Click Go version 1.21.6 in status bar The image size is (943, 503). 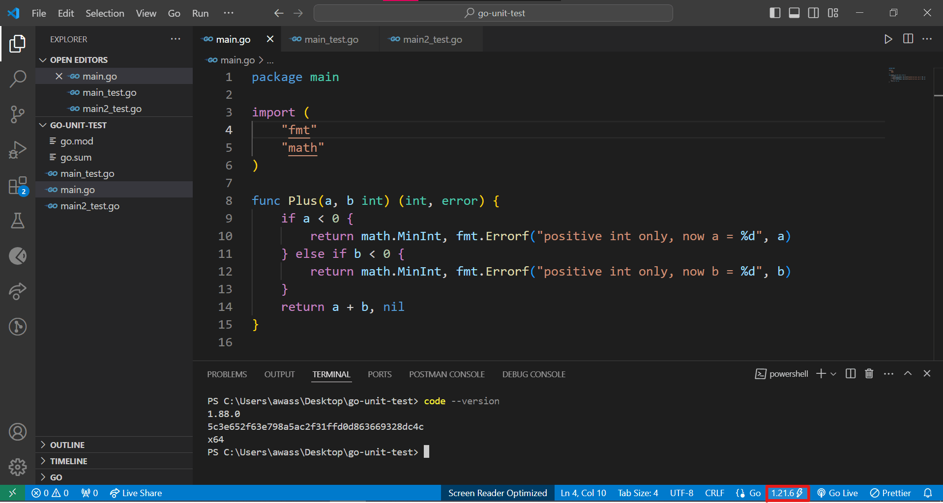[x=787, y=493]
